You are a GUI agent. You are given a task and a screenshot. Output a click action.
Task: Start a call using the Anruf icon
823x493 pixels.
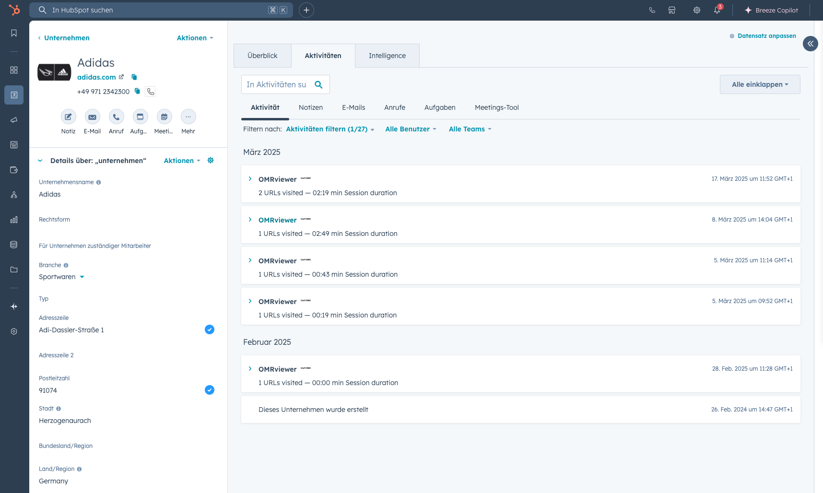coord(116,117)
